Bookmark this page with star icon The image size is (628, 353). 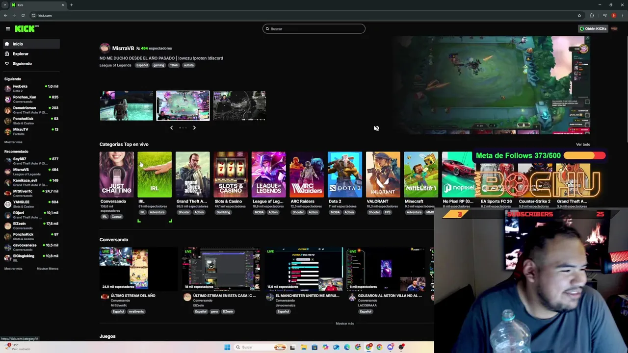tap(579, 15)
